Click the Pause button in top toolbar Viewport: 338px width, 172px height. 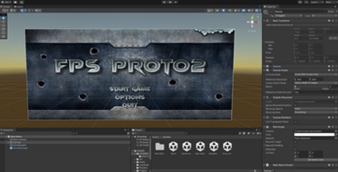click(170, 2)
